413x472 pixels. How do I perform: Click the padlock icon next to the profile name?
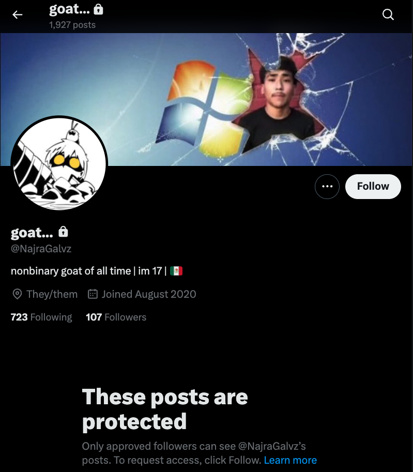click(63, 232)
